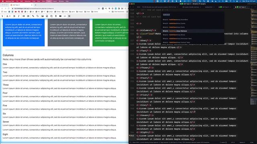The image size is (257, 144).
Task: Open the Wi-Fi menu bar icon
Action: [x=231, y=1]
